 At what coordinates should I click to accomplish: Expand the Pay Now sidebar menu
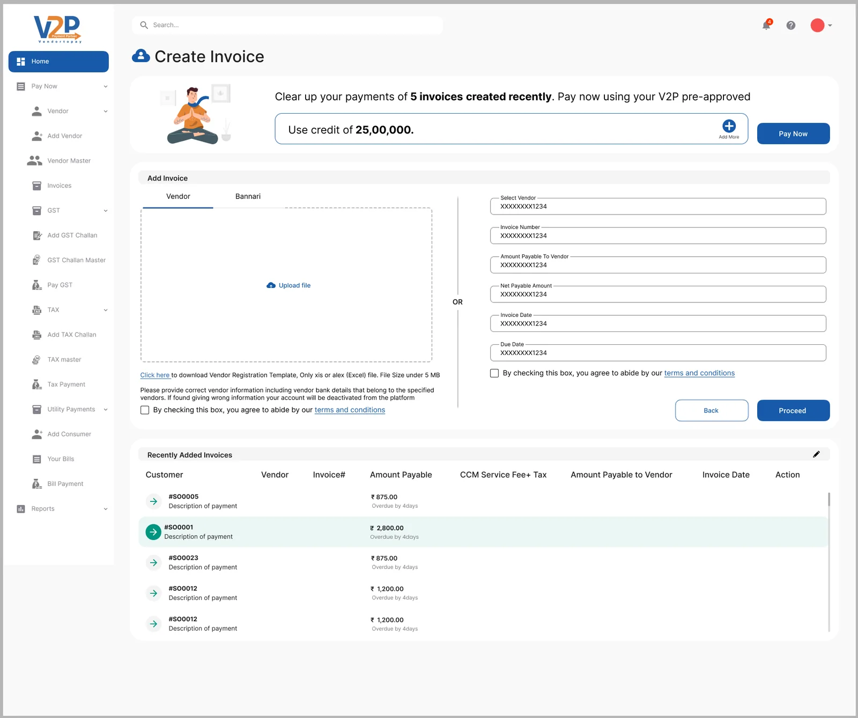[x=106, y=86]
